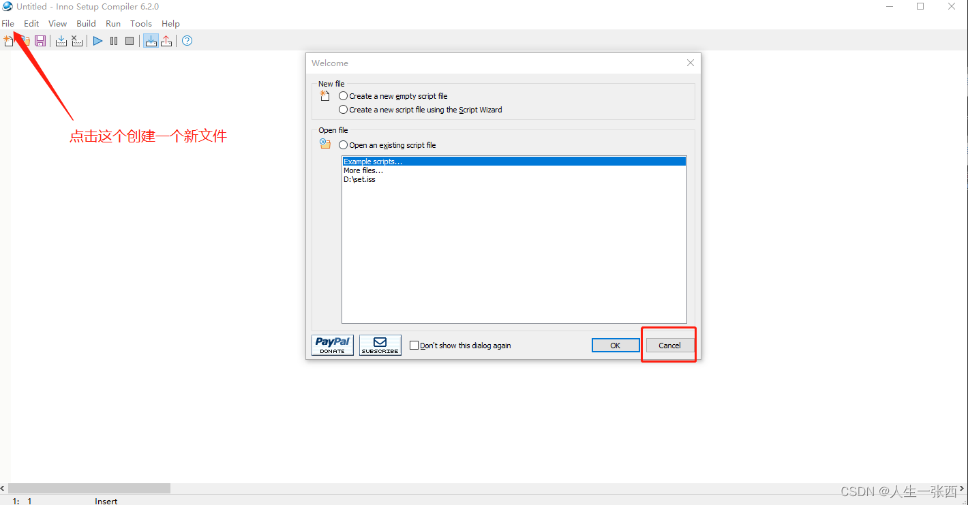The image size is (968, 505).
Task: Click the OK button
Action: click(x=615, y=346)
